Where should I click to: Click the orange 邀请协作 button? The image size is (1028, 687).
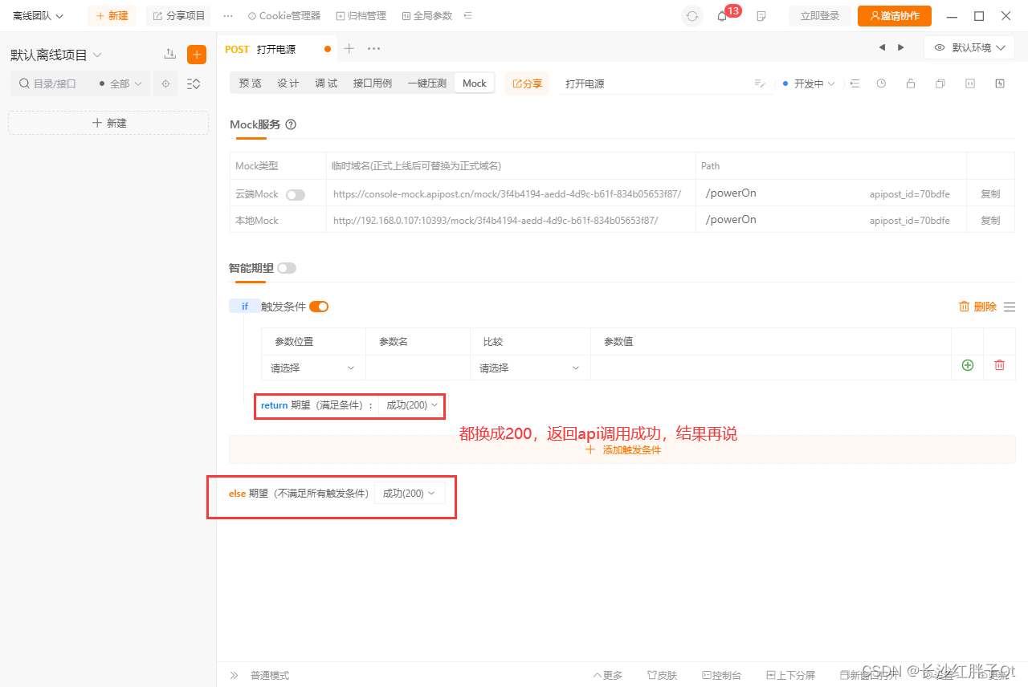[x=895, y=16]
